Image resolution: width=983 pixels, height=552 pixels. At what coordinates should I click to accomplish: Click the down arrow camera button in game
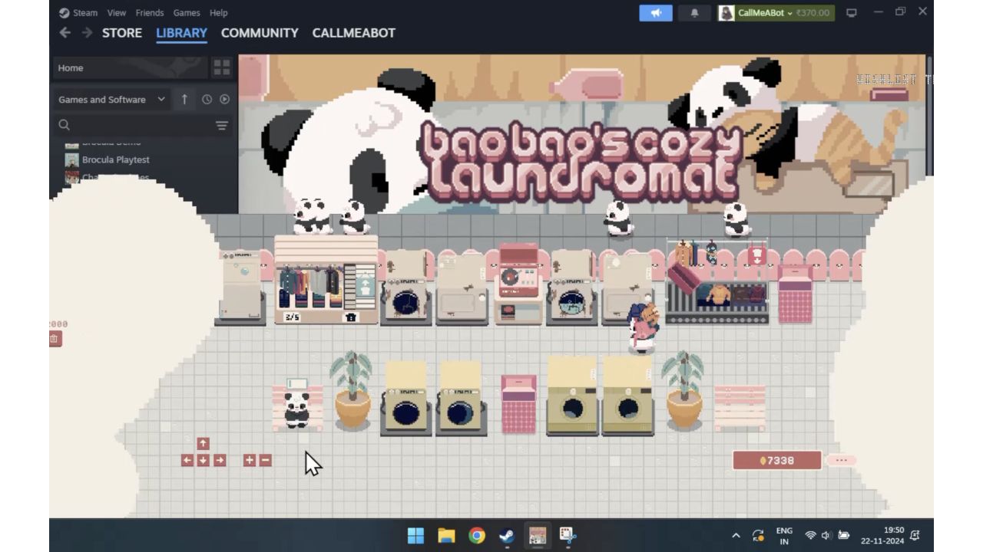point(203,460)
